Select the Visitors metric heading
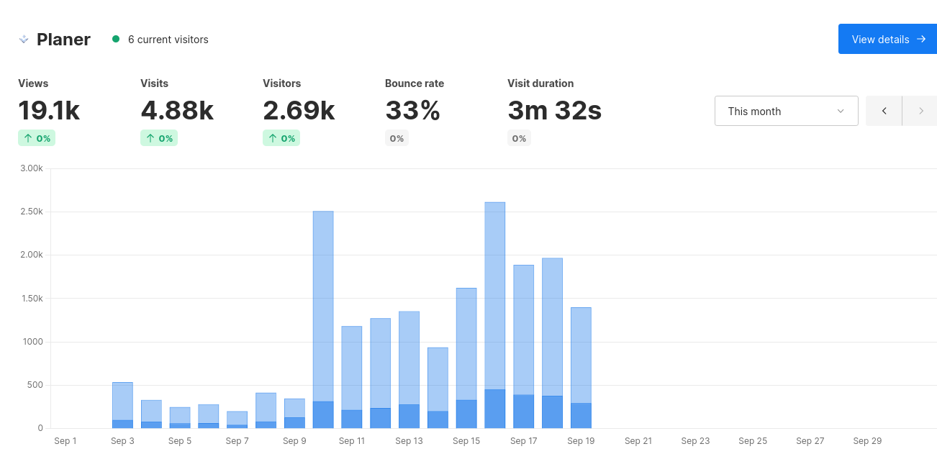937x467 pixels. click(281, 83)
